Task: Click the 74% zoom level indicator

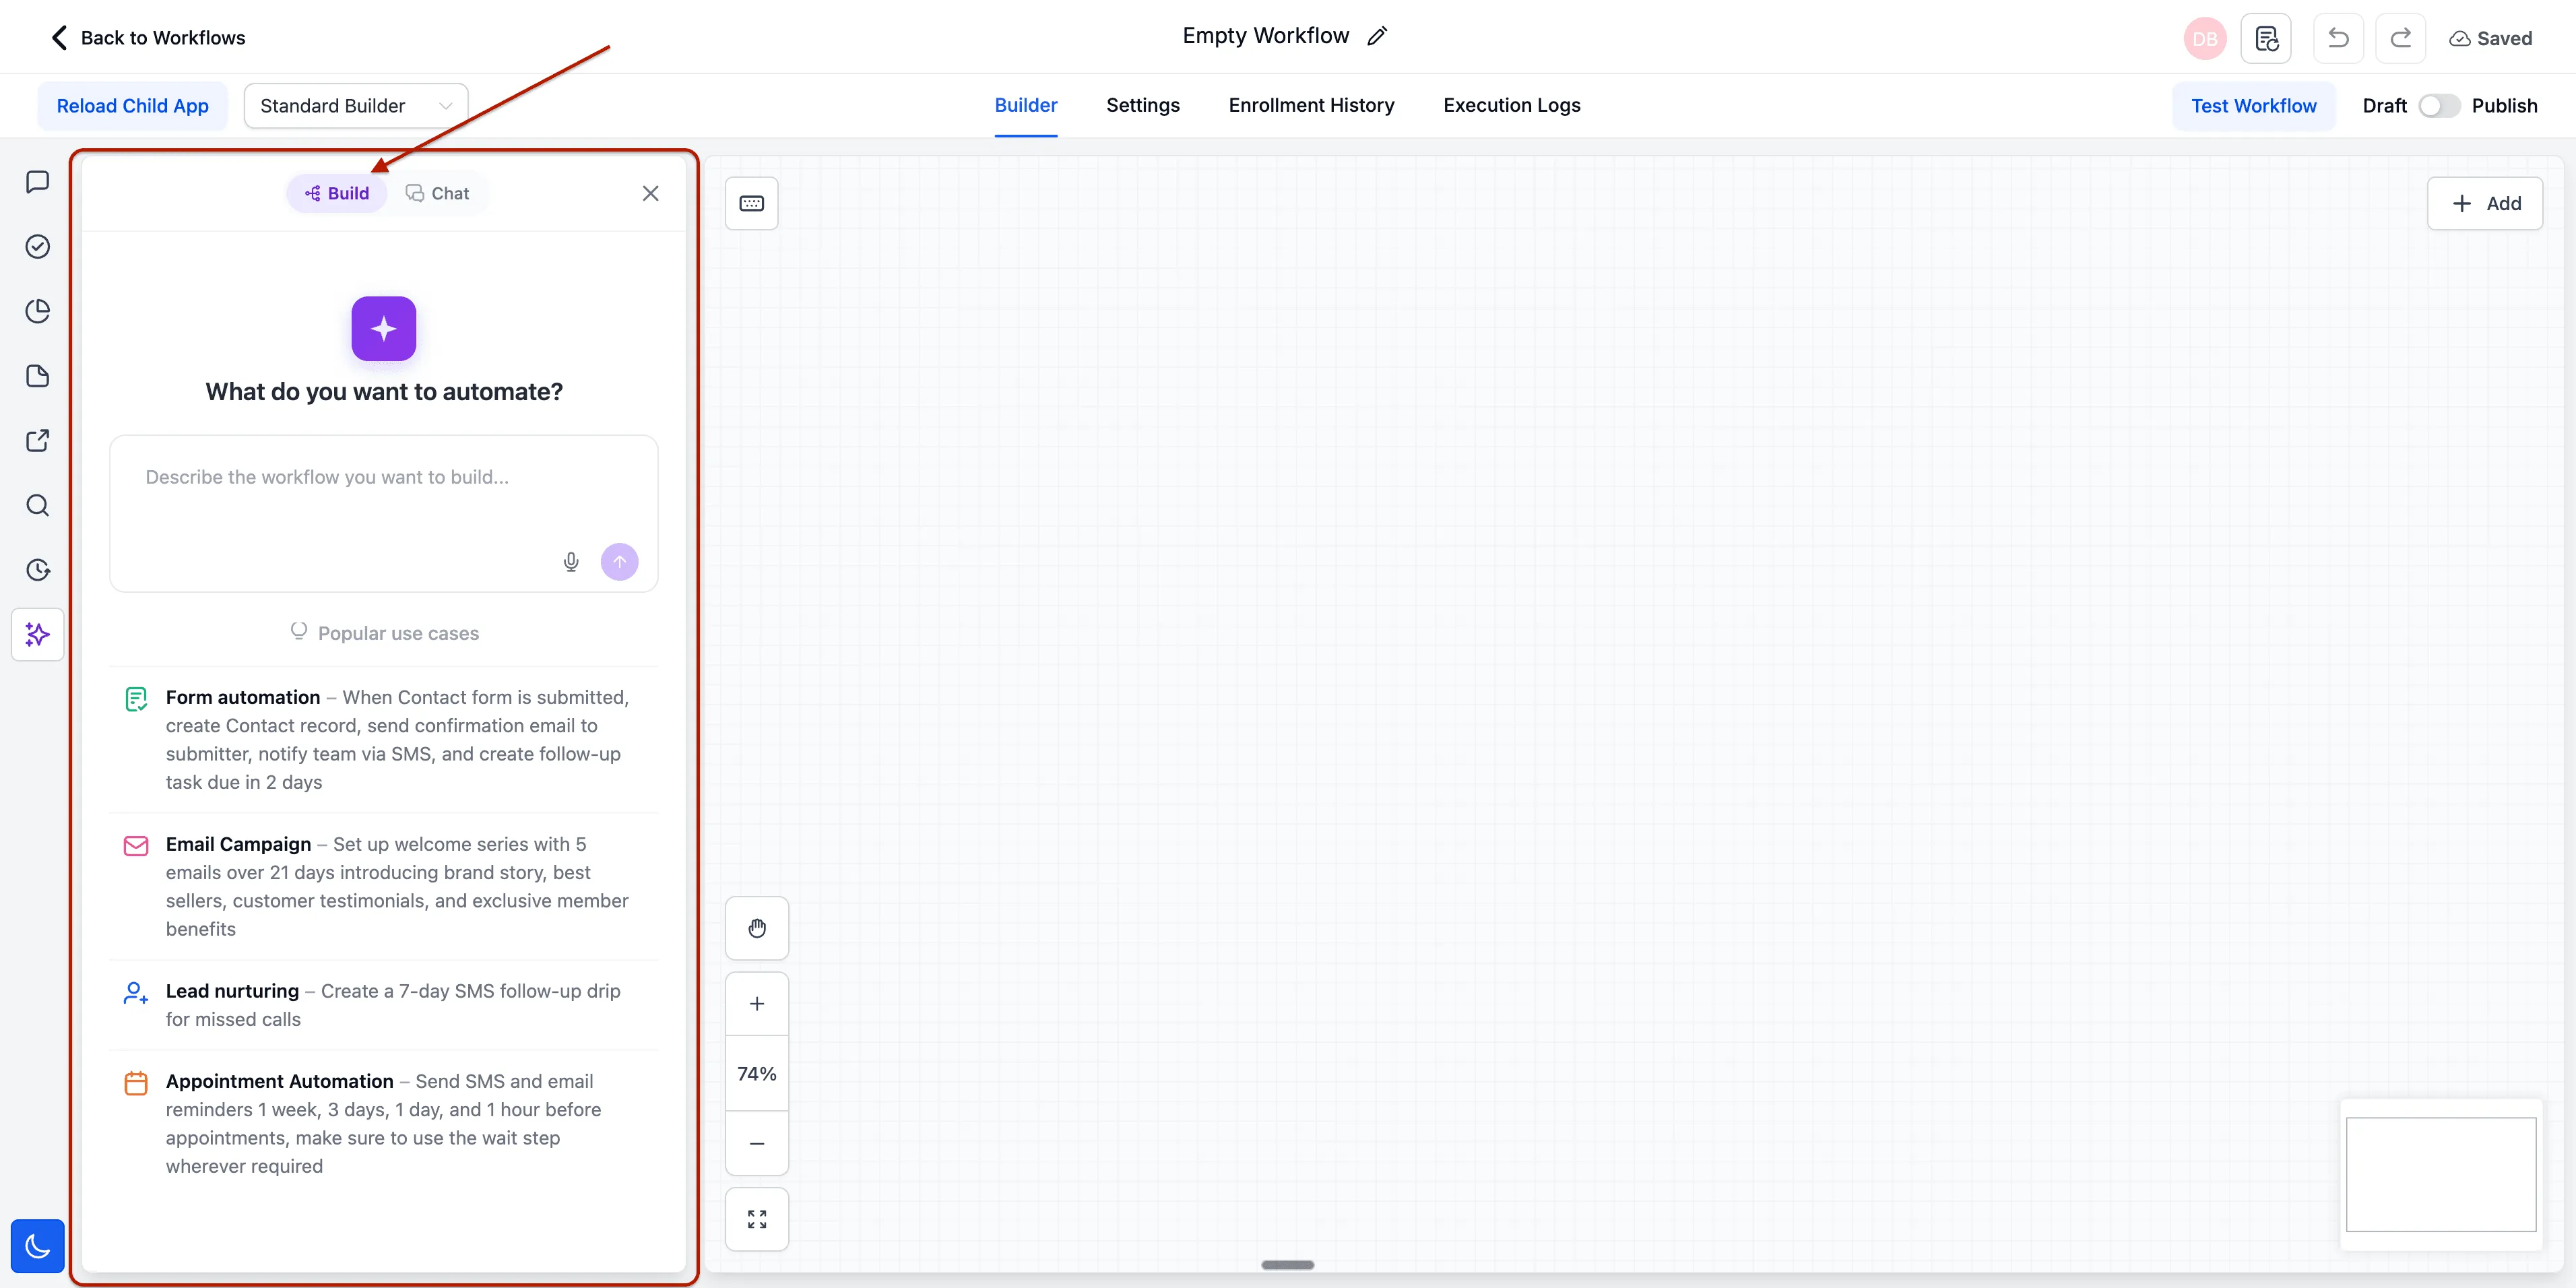Action: (x=757, y=1074)
